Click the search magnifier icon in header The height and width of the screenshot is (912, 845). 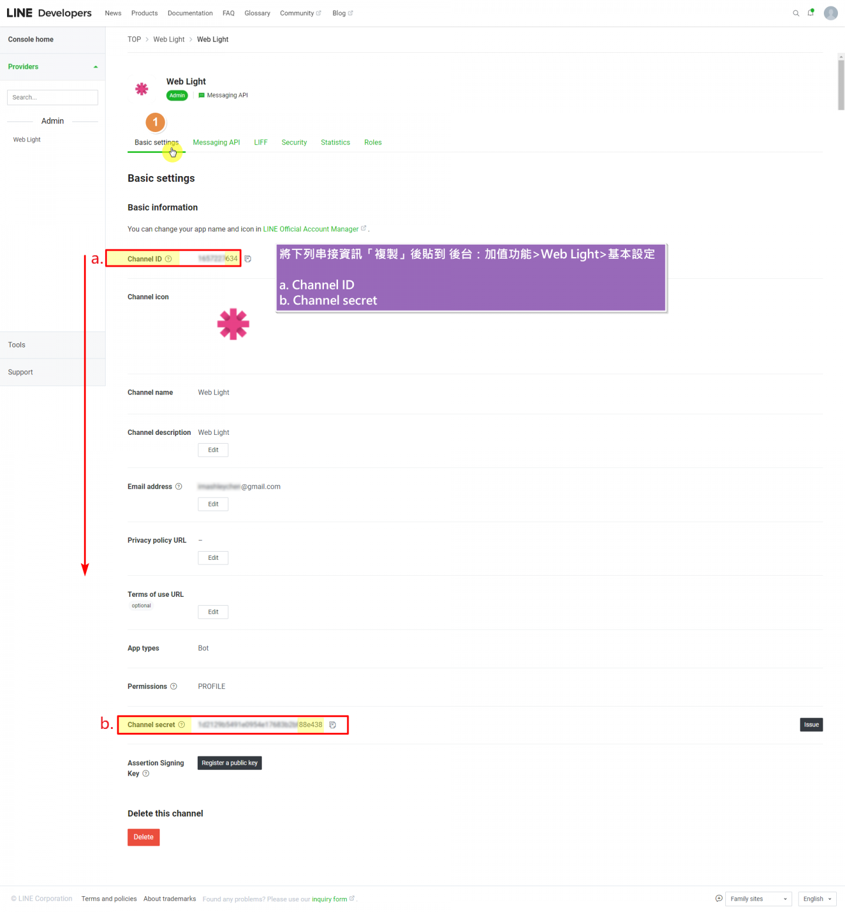click(796, 13)
